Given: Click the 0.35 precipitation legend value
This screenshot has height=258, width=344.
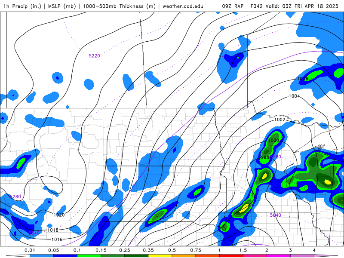Looking at the screenshot, I should click(x=148, y=250).
